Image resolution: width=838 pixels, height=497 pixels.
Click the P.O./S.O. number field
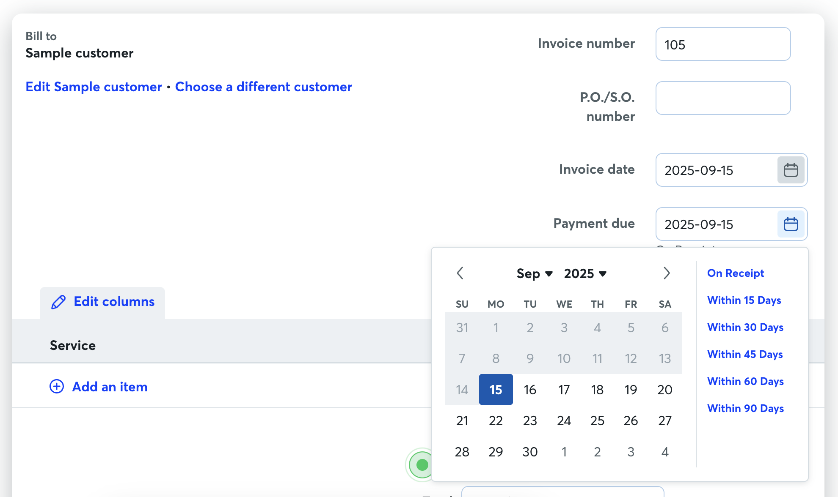pyautogui.click(x=723, y=98)
